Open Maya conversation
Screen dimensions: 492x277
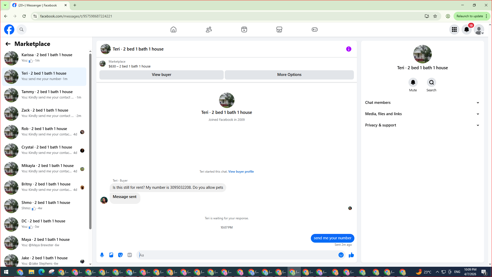(x=44, y=243)
